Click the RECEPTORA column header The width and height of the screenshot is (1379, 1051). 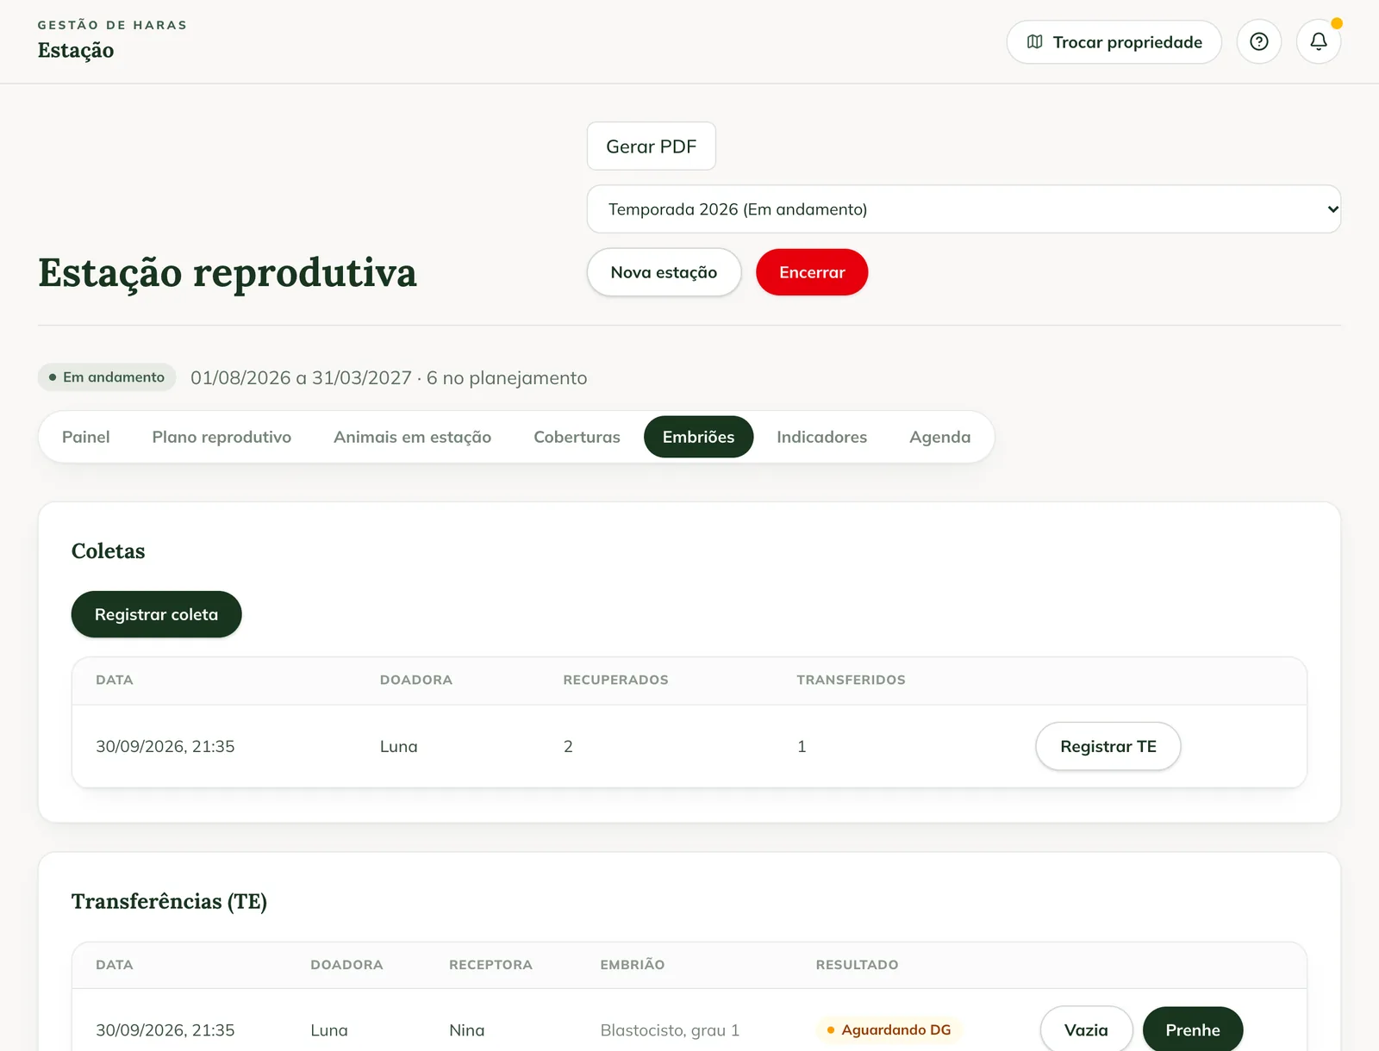(x=490, y=965)
